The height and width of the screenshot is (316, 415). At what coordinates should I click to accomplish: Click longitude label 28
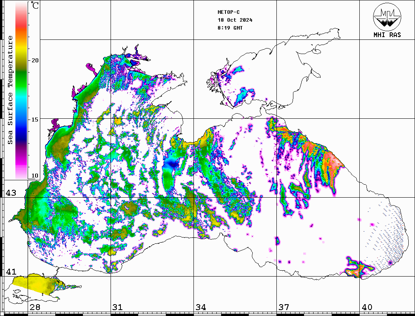point(35,307)
